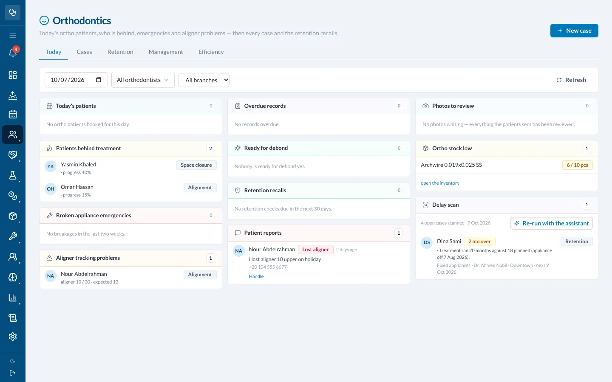Viewport: 612px width, 382px height.
Task: Click the Lost aligner tag
Action: [x=315, y=250]
